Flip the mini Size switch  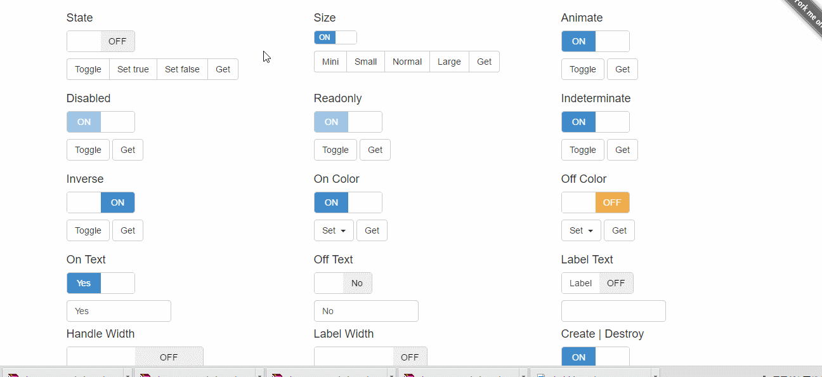click(335, 37)
